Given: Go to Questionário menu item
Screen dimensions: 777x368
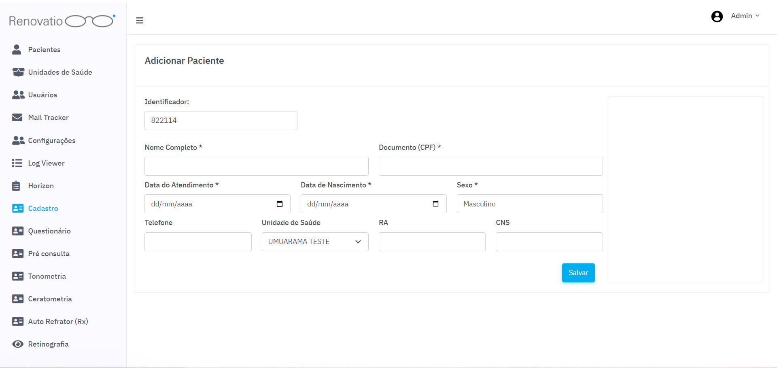Looking at the screenshot, I should [49, 231].
